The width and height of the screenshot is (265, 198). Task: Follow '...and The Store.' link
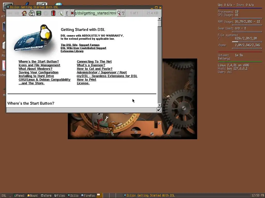32,83
